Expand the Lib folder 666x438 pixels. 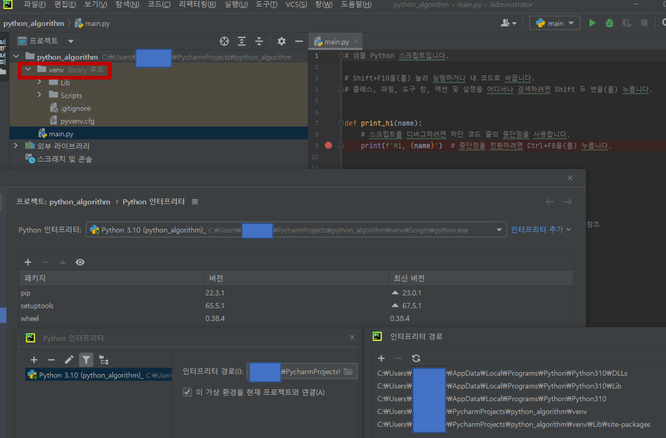pyautogui.click(x=40, y=82)
